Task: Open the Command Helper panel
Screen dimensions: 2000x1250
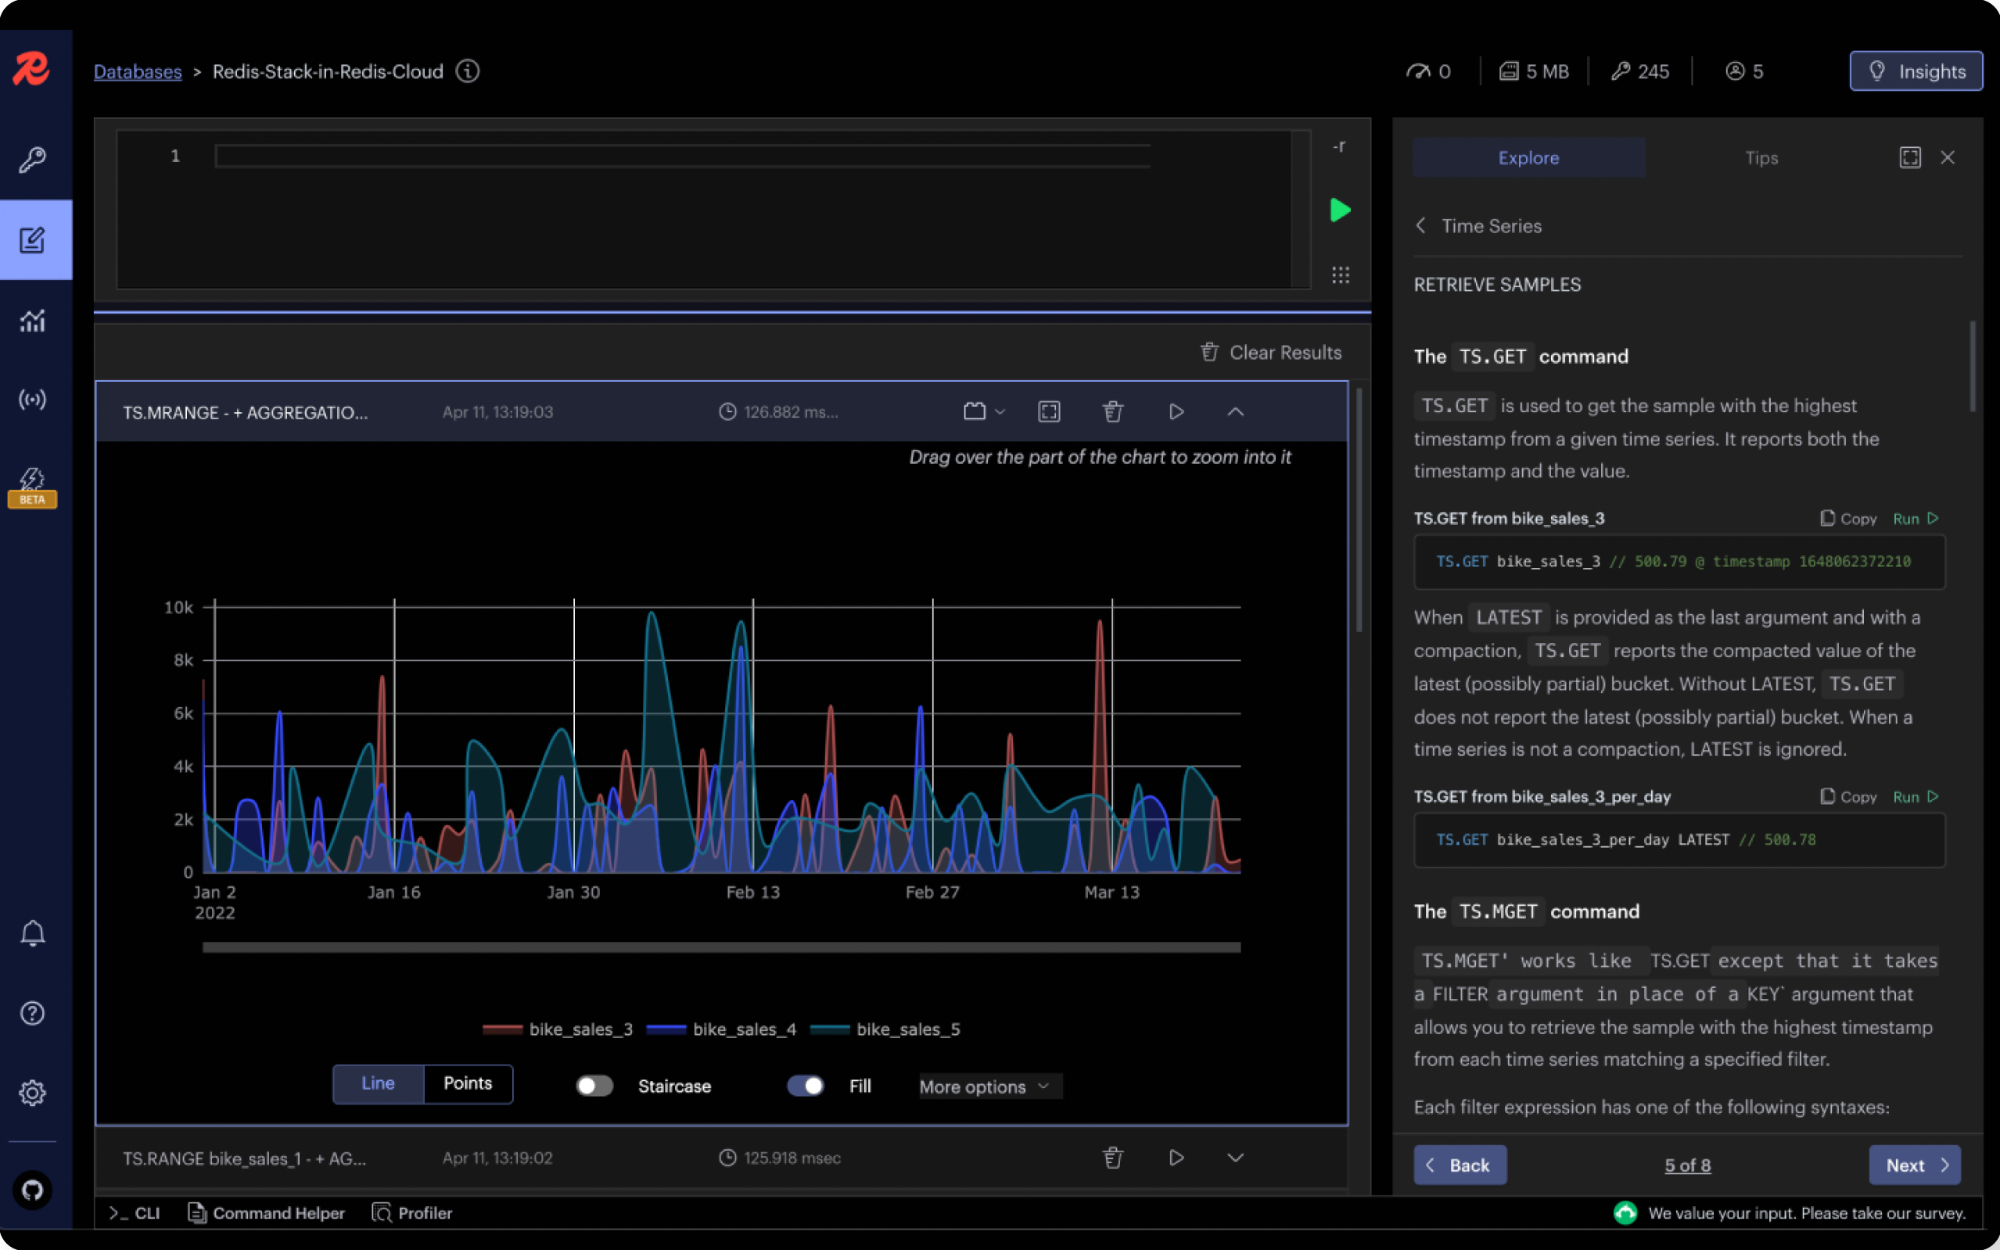Action: [x=266, y=1212]
